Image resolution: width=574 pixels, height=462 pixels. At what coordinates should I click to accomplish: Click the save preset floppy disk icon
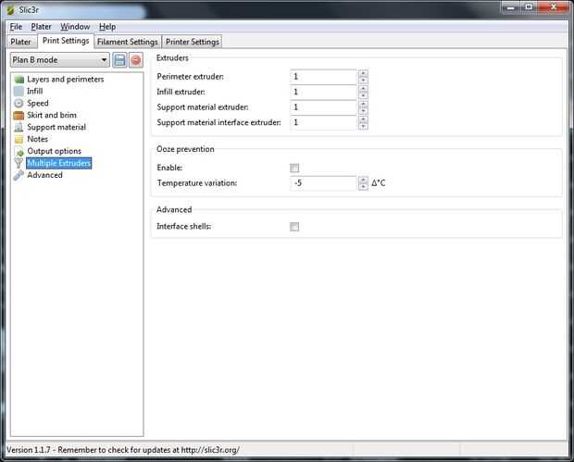coord(119,60)
